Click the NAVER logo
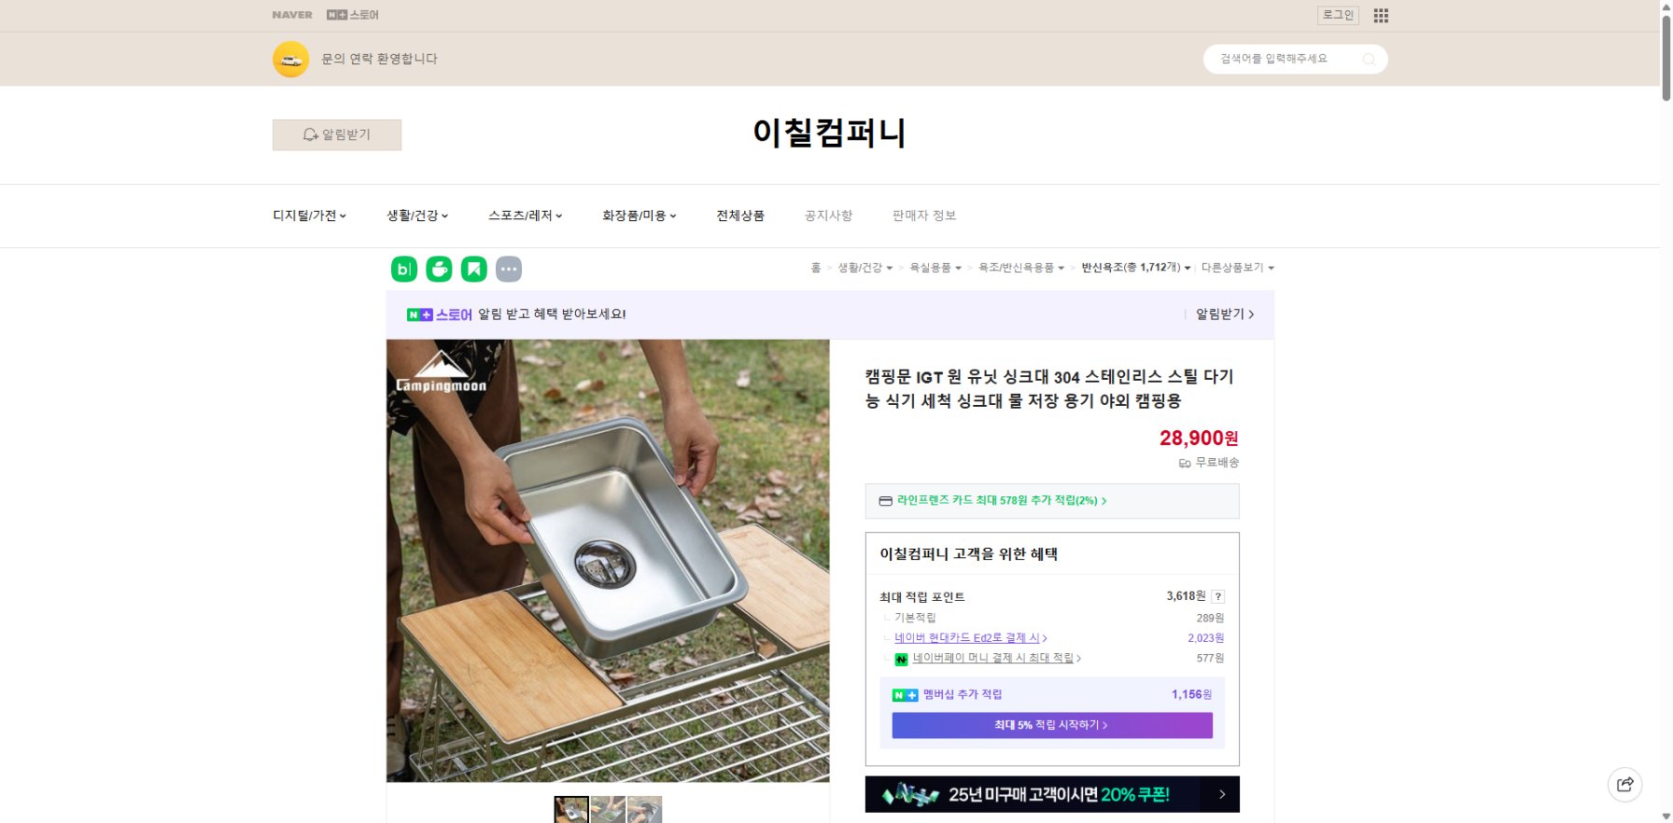The width and height of the screenshot is (1673, 823). tap(291, 14)
